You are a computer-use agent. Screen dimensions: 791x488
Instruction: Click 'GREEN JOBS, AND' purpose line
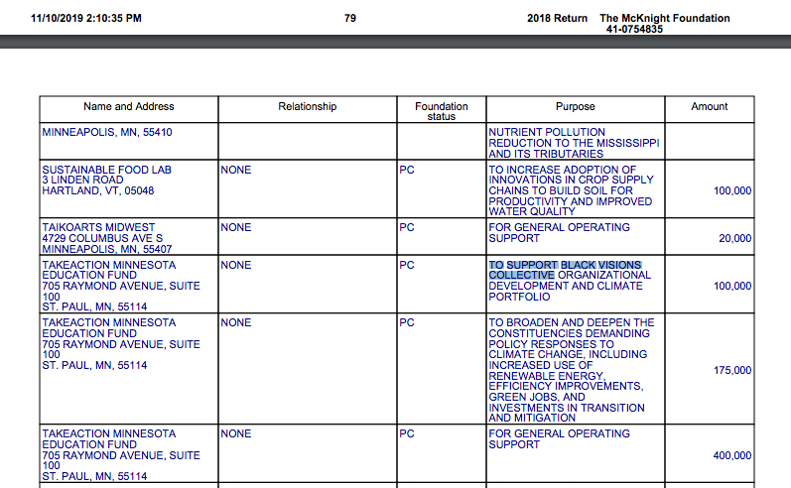point(537,398)
